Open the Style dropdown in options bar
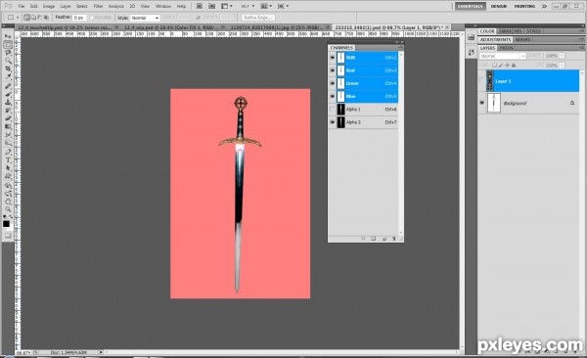587x358 pixels. click(x=145, y=18)
